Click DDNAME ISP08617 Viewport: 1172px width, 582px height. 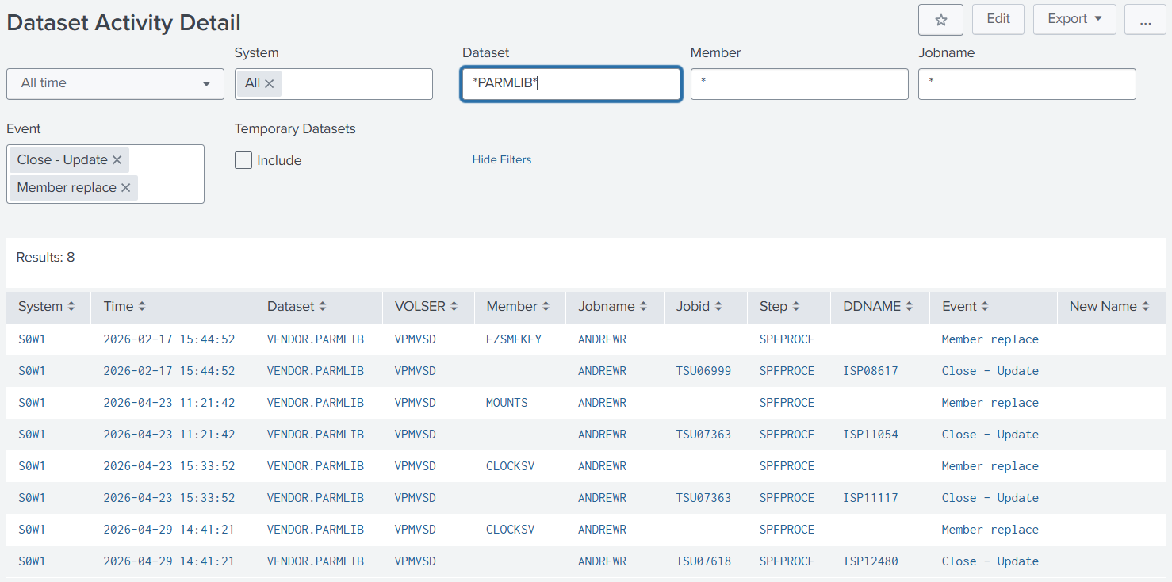pyautogui.click(x=871, y=371)
